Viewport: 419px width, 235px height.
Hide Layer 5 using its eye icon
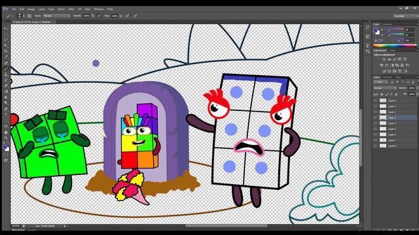375,129
